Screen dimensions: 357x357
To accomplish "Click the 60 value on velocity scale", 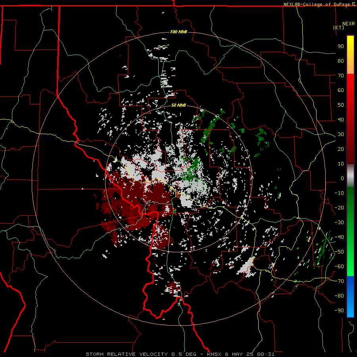I will [341, 90].
